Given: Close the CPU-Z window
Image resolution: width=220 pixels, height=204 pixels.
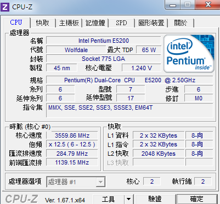Looking at the screenshot, I should pyautogui.click(x=207, y=5).
